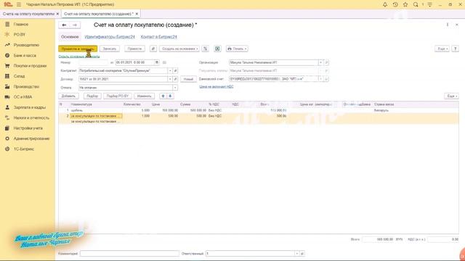
Task: Open Настройки учета section
Action: pos(28,128)
